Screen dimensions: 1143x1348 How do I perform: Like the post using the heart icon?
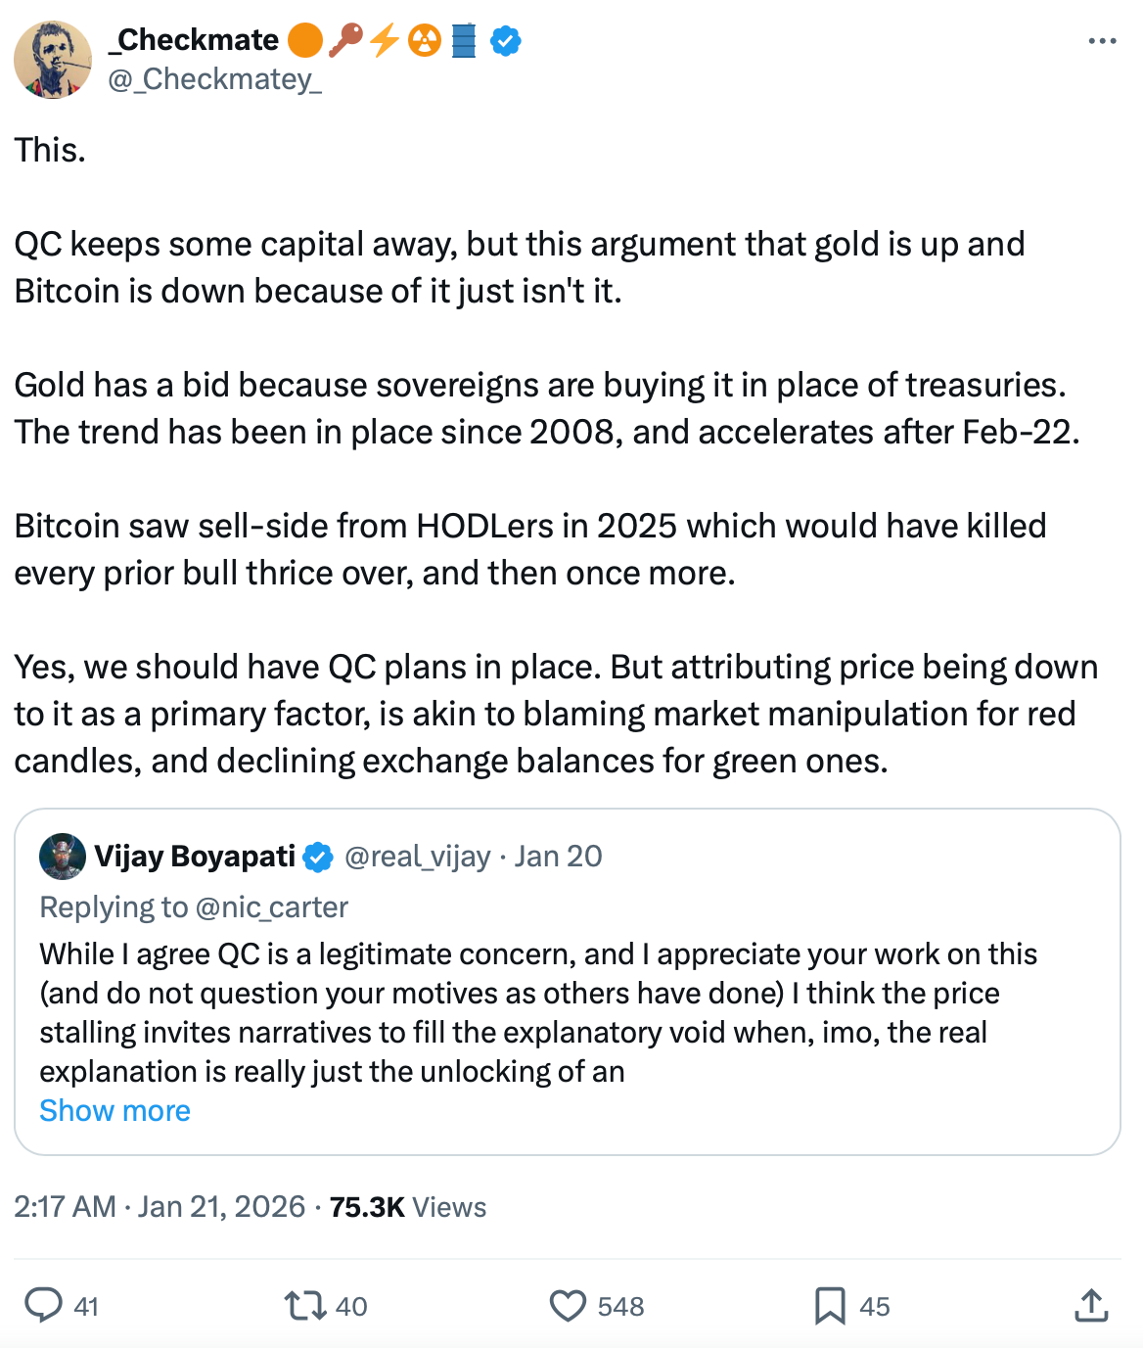click(x=568, y=1305)
